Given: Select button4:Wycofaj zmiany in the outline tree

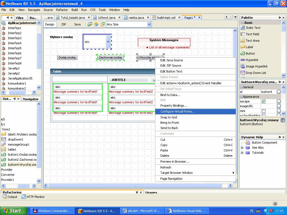Looking at the screenshot, I should 22,165.
